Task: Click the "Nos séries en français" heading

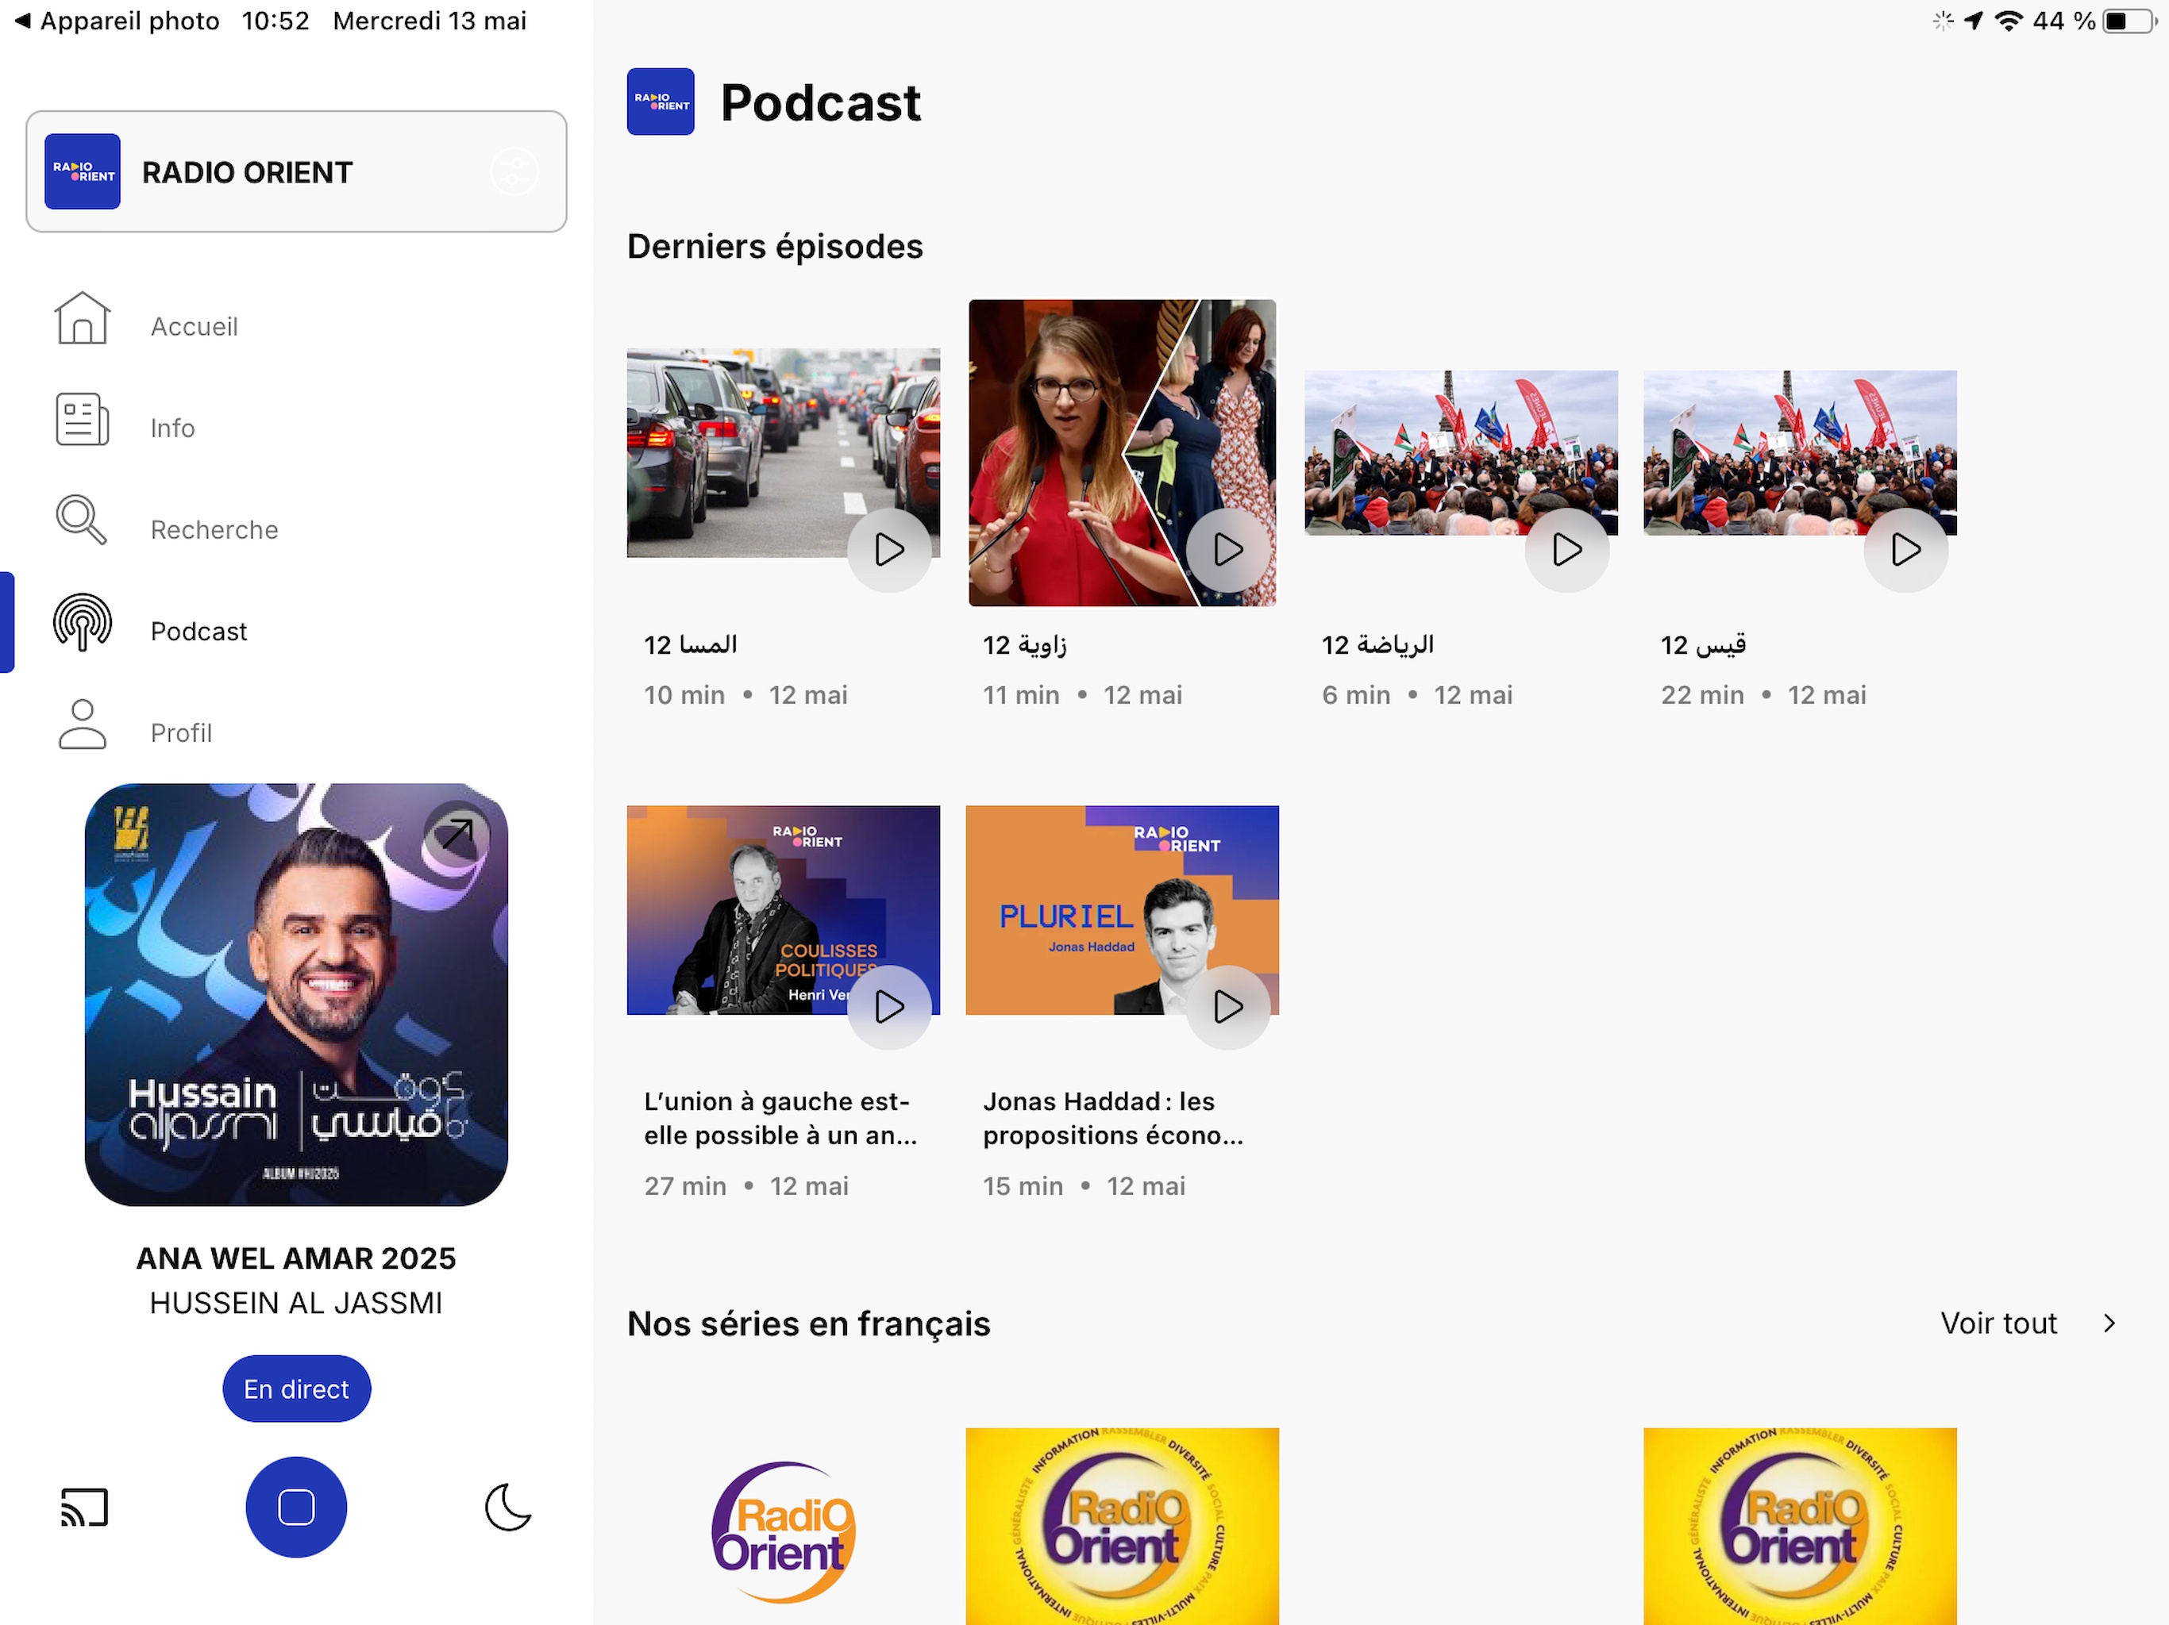Action: pos(809,1324)
